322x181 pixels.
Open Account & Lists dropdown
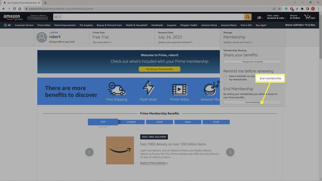point(276,17)
